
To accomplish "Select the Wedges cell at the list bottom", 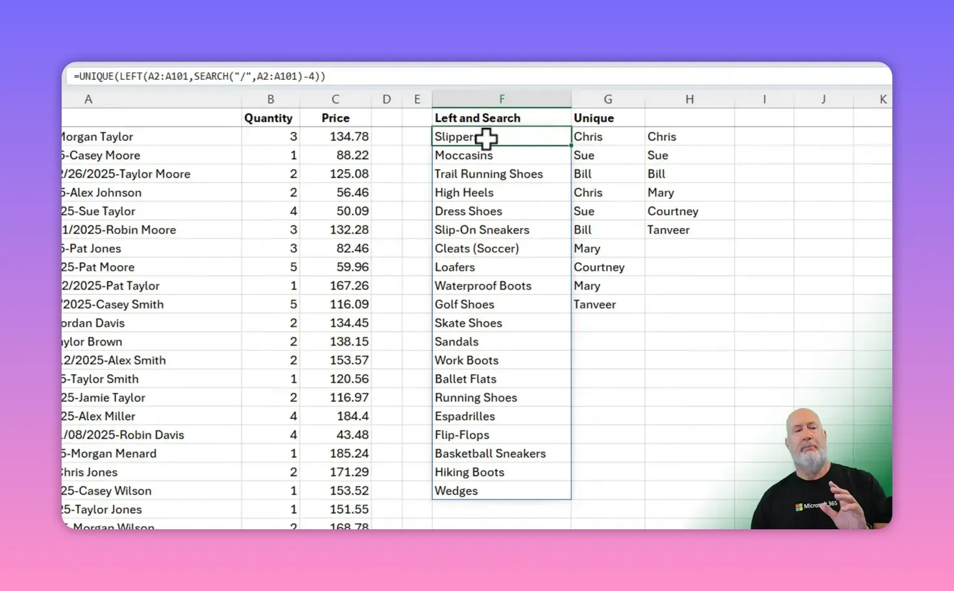I will pos(456,490).
